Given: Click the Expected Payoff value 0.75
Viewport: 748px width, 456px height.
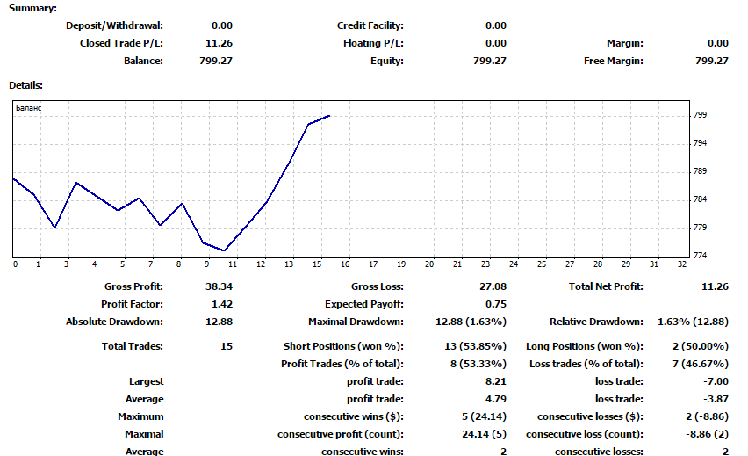Looking at the screenshot, I should pyautogui.click(x=495, y=304).
